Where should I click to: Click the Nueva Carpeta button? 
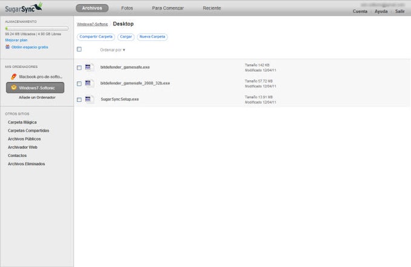pos(152,37)
